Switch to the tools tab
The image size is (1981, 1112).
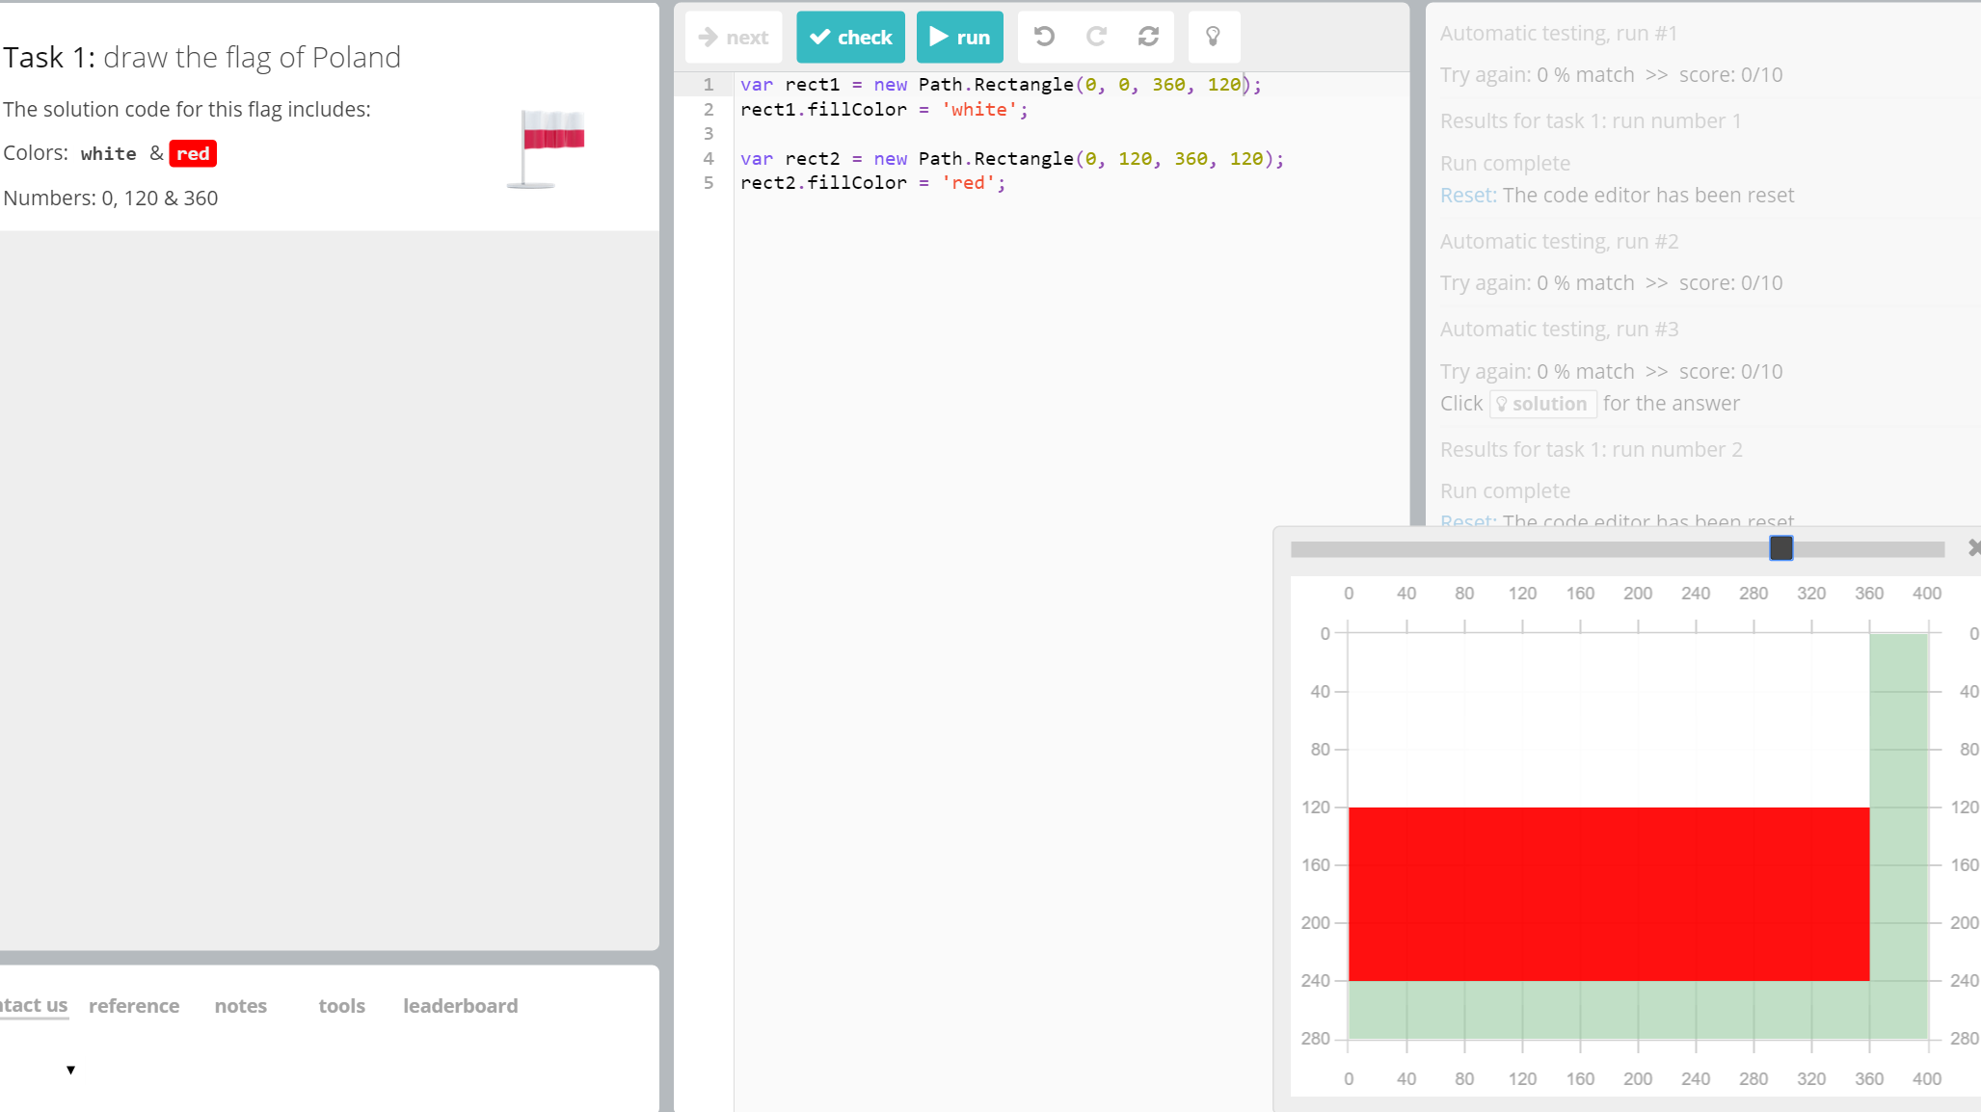[x=341, y=1005]
